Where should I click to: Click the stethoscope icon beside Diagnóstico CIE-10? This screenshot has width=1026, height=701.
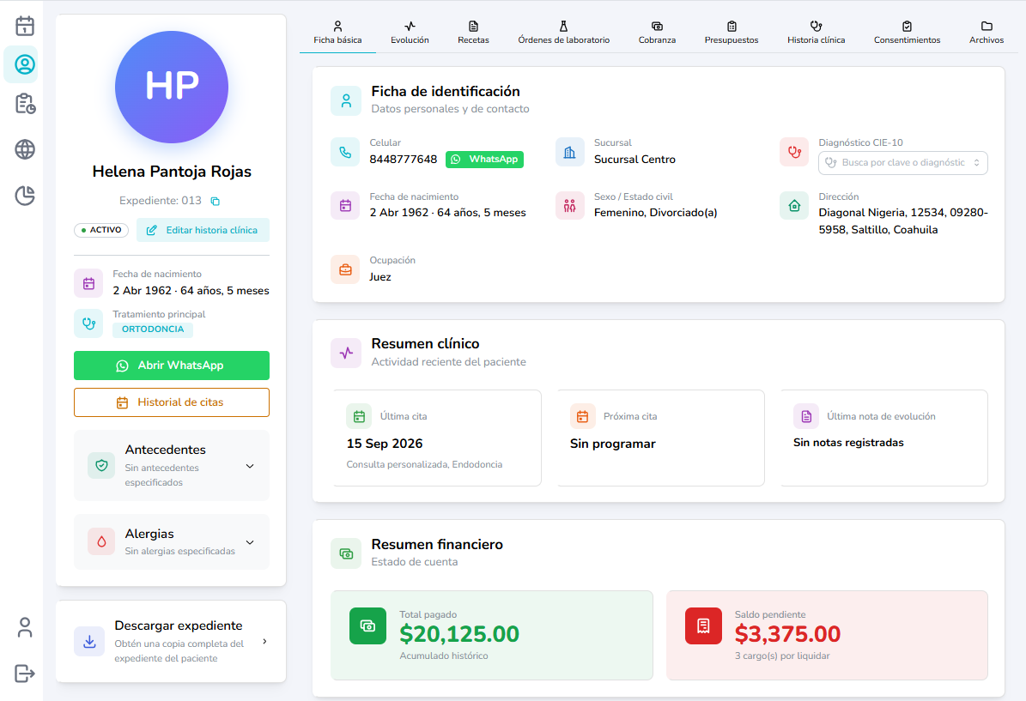coord(794,153)
